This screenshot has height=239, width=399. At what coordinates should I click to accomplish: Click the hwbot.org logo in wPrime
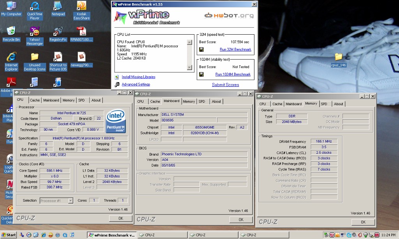229,16
